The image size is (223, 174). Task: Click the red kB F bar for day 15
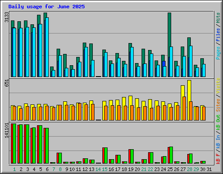(x=103, y=155)
